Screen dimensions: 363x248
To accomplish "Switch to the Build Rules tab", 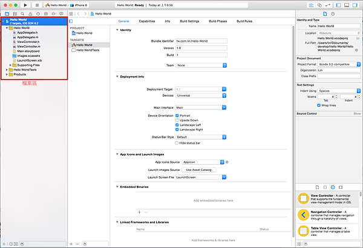I will 244,21.
